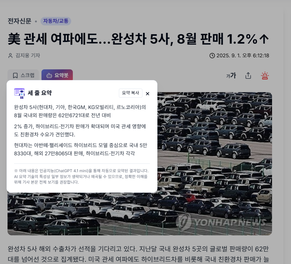Open the 가가 font size control

click(231, 76)
